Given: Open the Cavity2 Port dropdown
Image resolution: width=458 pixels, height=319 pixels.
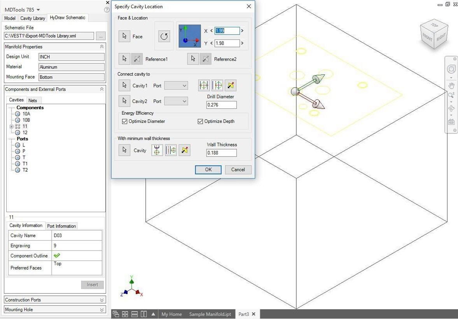Looking at the screenshot, I should (x=176, y=101).
